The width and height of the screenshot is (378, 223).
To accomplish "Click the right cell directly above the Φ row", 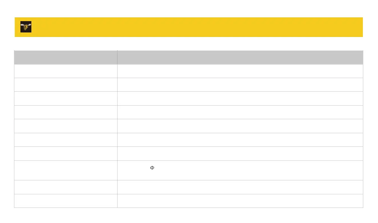I will [x=240, y=154].
